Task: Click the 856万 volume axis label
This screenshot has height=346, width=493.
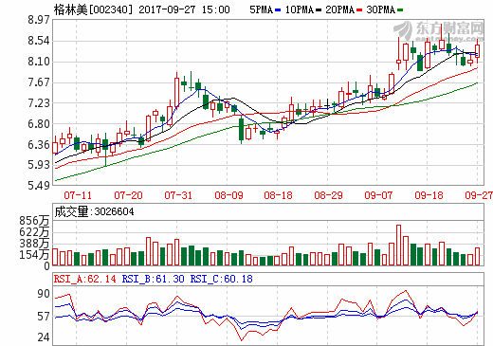Action: tap(34, 221)
